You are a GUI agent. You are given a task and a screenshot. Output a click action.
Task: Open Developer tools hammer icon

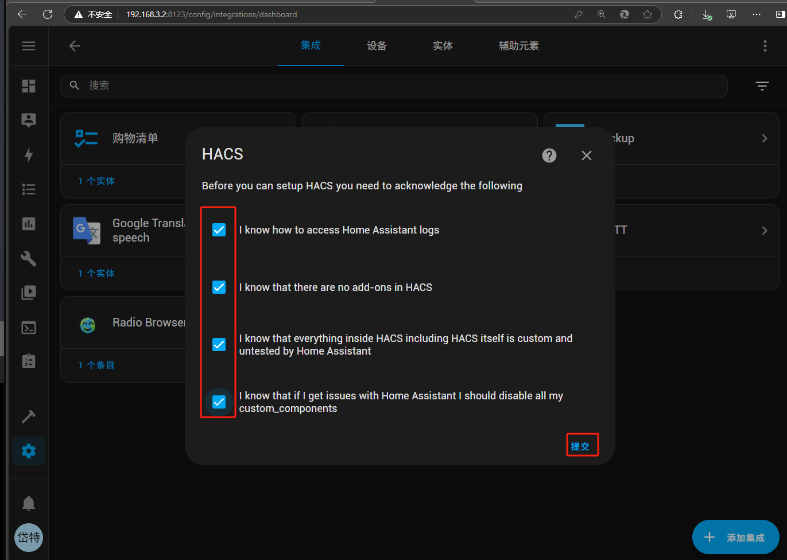coord(29,416)
